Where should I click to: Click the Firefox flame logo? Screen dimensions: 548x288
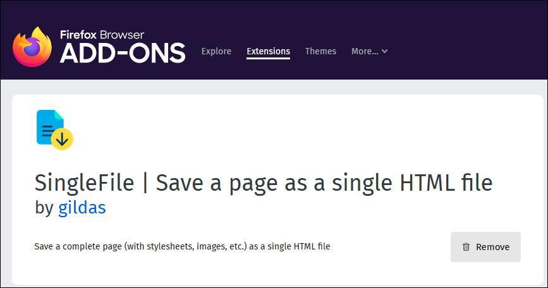(x=32, y=47)
